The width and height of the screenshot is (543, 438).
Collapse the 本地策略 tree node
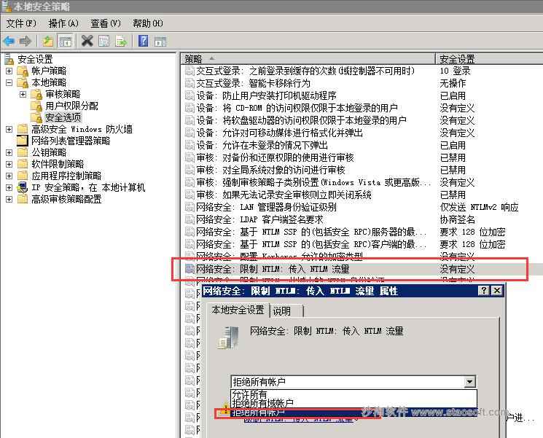point(9,82)
